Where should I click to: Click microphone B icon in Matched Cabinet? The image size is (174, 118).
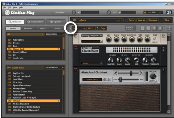141,73
